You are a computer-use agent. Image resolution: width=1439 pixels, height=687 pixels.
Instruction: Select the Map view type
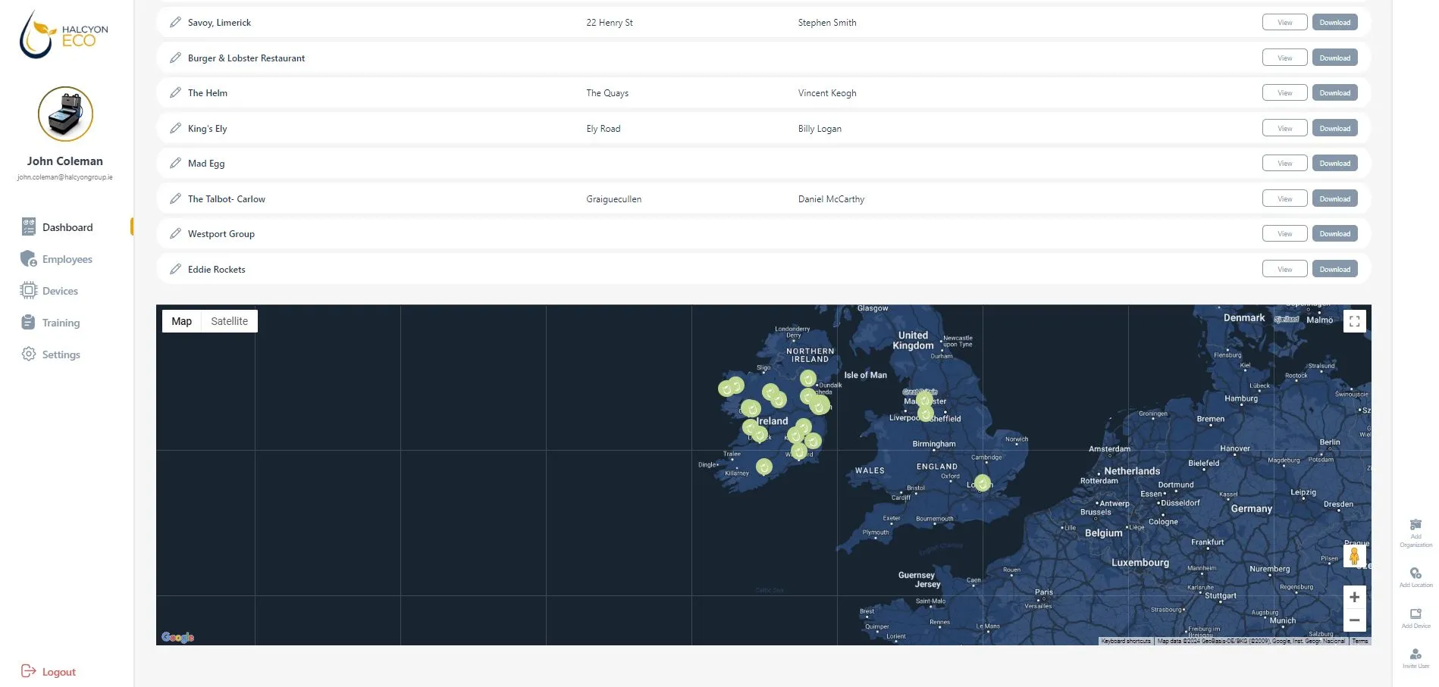[x=182, y=321]
